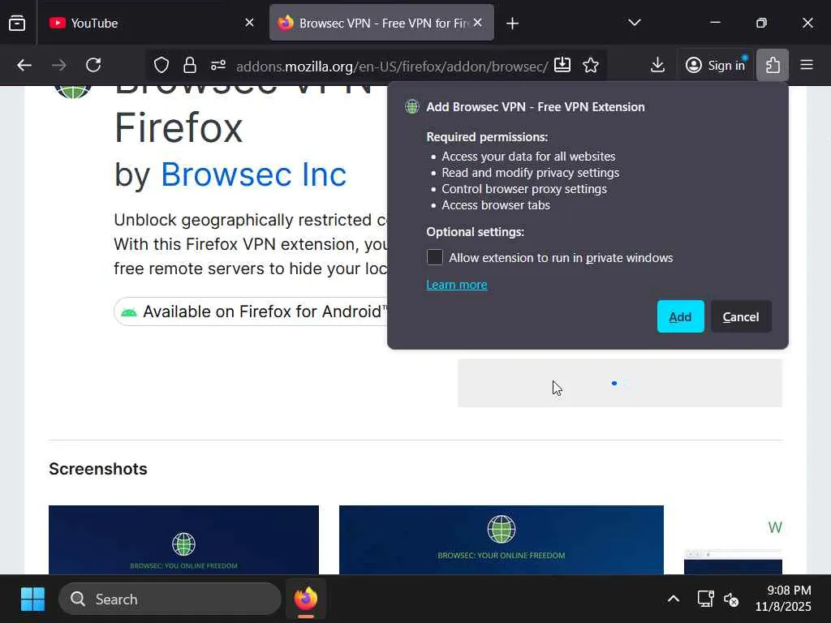The height and width of the screenshot is (623, 831).
Task: Open the Firefox View icon
Action: tap(17, 23)
